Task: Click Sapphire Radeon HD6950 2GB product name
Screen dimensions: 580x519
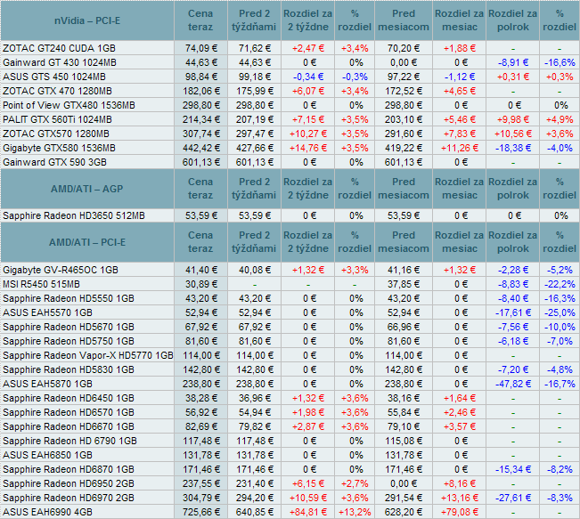Action: pyautogui.click(x=69, y=484)
